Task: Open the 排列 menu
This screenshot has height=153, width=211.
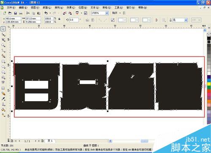Action: point(59,8)
